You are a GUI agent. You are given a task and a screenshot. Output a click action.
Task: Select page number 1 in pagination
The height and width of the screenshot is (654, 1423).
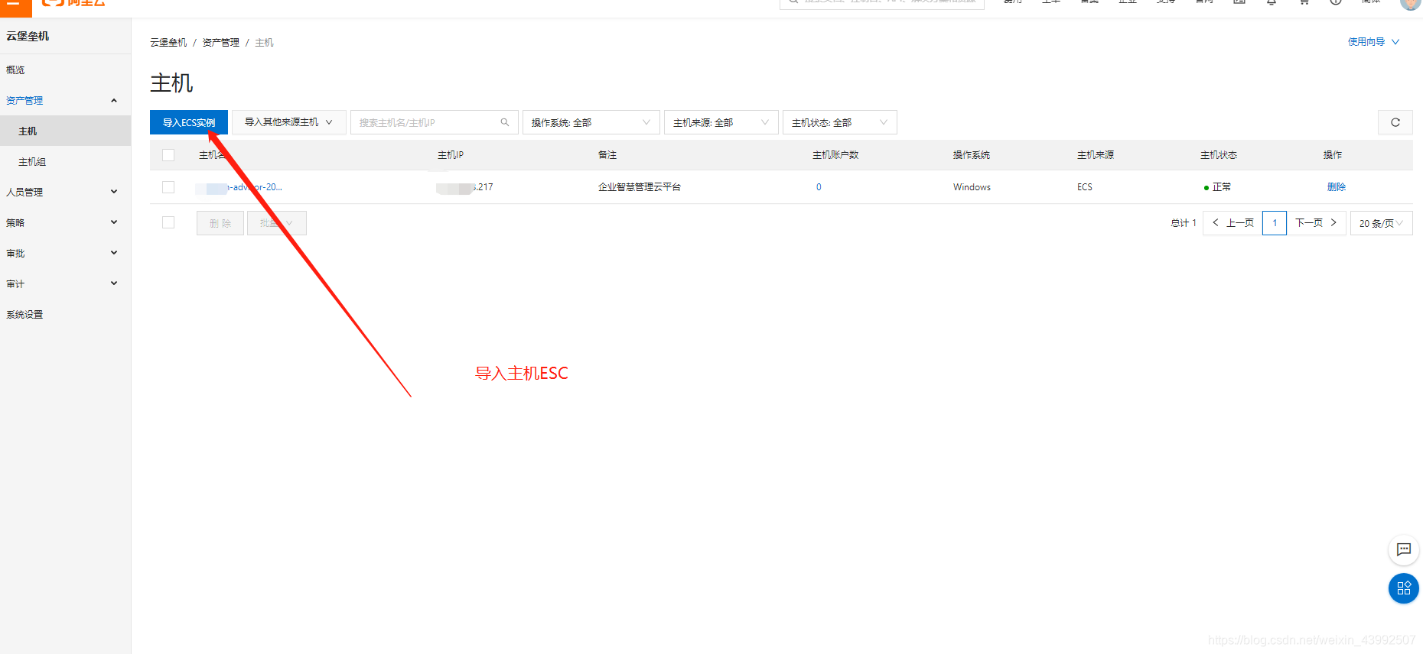coord(1275,223)
